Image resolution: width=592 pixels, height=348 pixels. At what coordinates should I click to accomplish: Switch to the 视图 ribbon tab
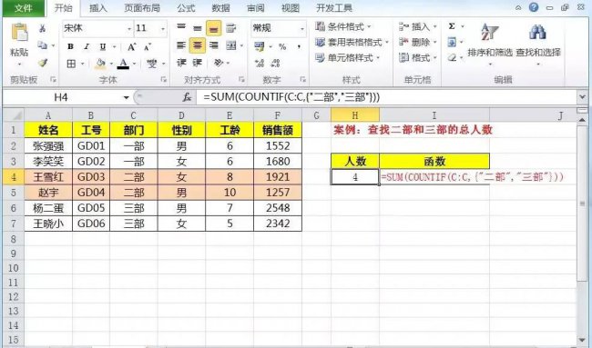point(291,8)
